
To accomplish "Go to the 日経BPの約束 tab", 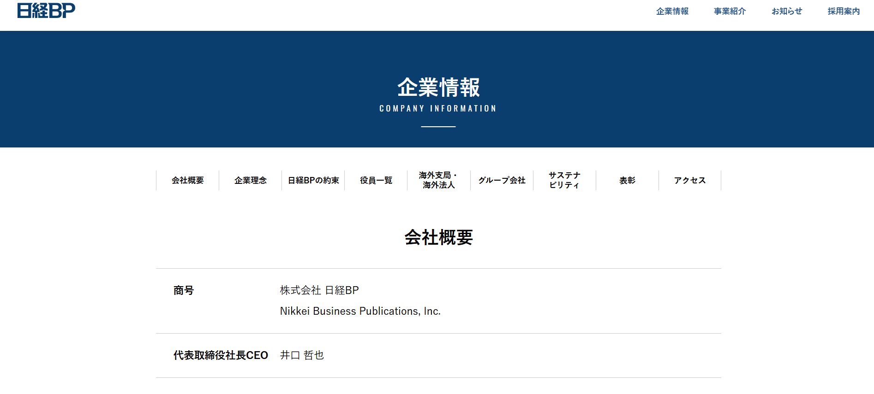I will 313,180.
